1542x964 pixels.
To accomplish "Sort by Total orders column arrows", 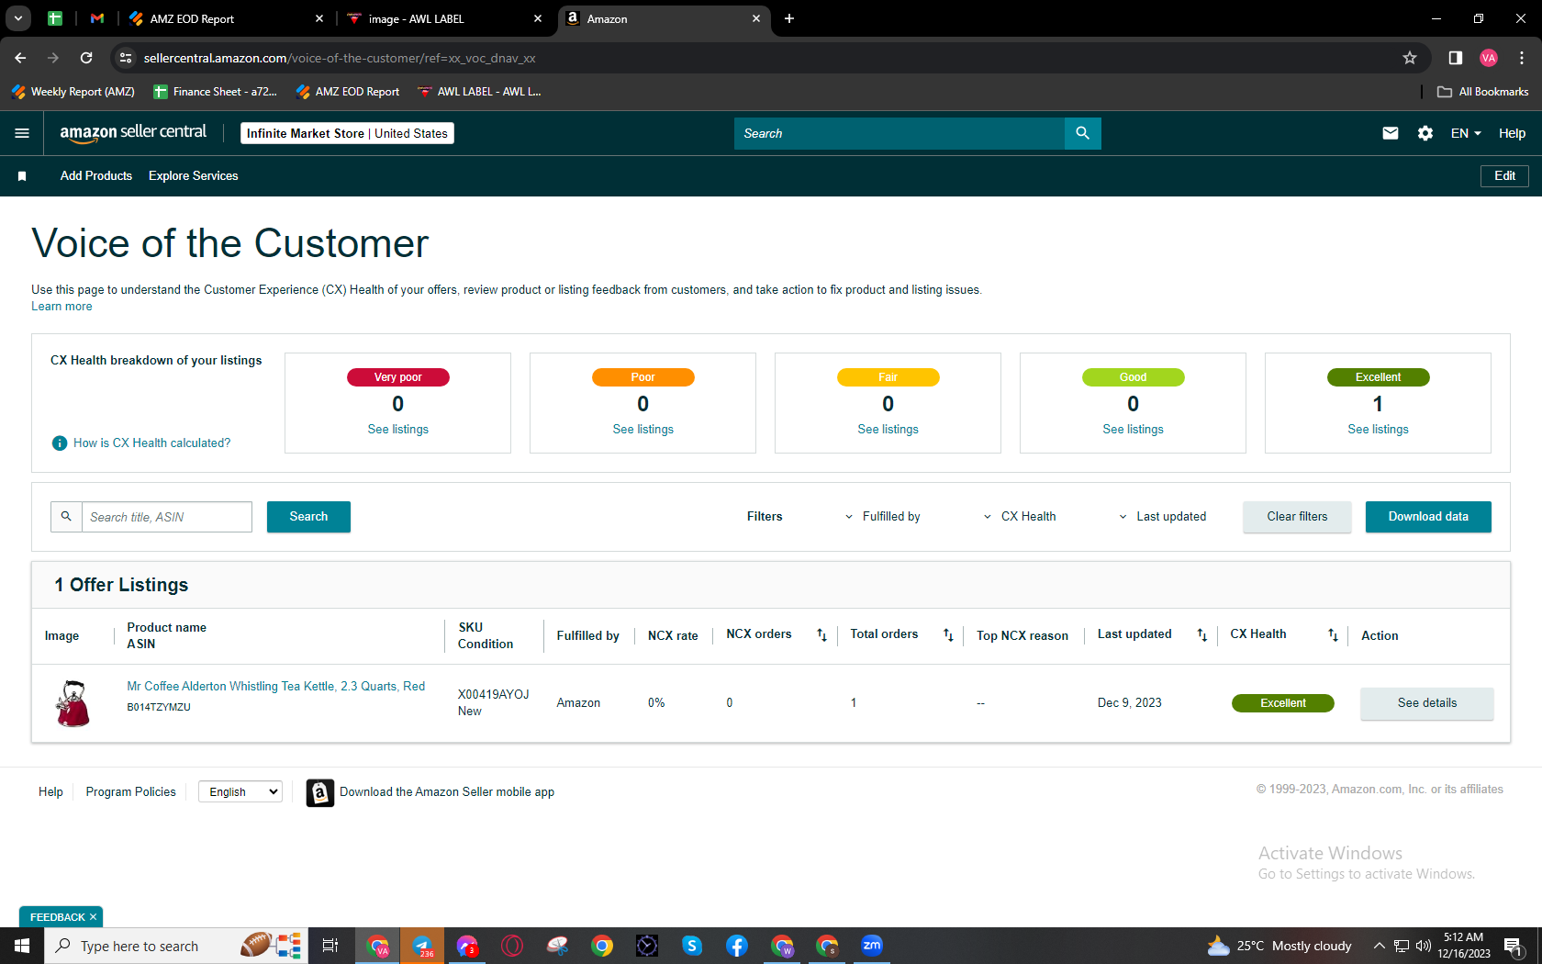I will pyautogui.click(x=948, y=635).
